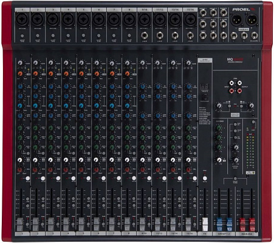274x243 pixels.
Task: Click channel 3 orange compressor knob
Action: (x=50, y=74)
